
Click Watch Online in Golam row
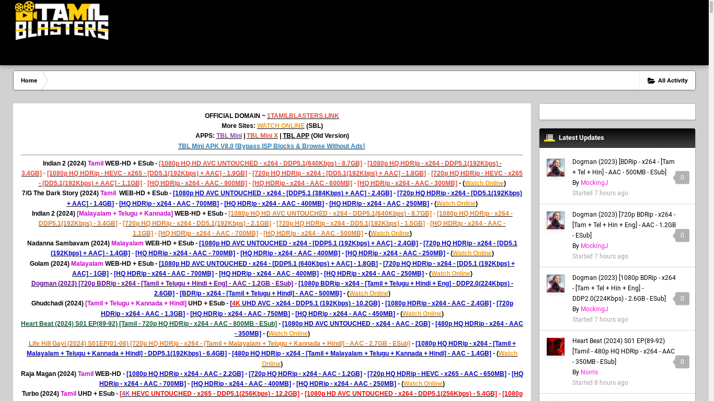click(x=451, y=274)
